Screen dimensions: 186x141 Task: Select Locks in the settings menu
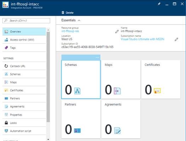click(24, 123)
